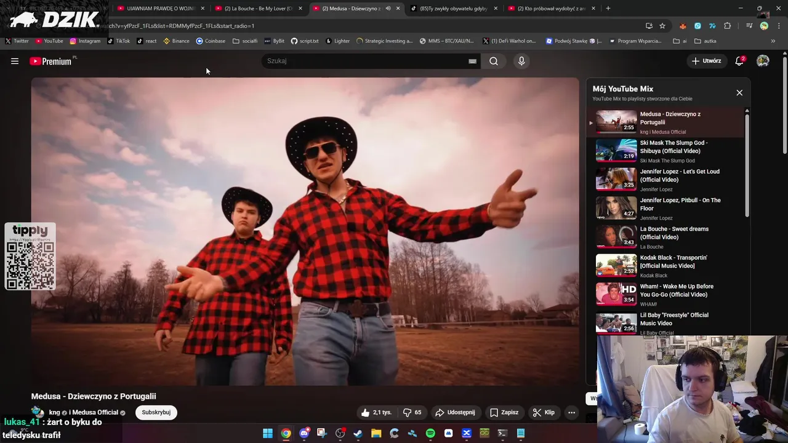This screenshot has height=443, width=788.
Task: Open the kng i Medusa Official channel
Action: [83, 412]
